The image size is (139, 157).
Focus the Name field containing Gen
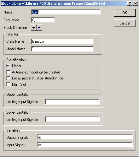coord(66,12)
